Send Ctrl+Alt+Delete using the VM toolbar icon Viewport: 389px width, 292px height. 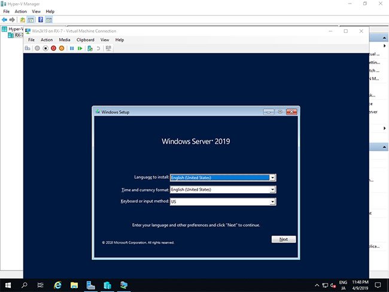[28, 48]
